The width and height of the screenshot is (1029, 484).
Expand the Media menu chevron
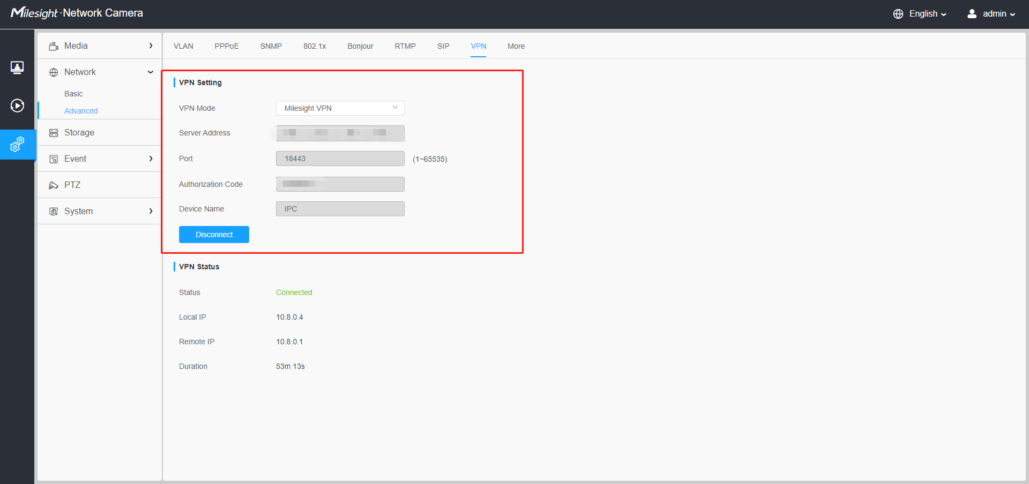[x=151, y=46]
